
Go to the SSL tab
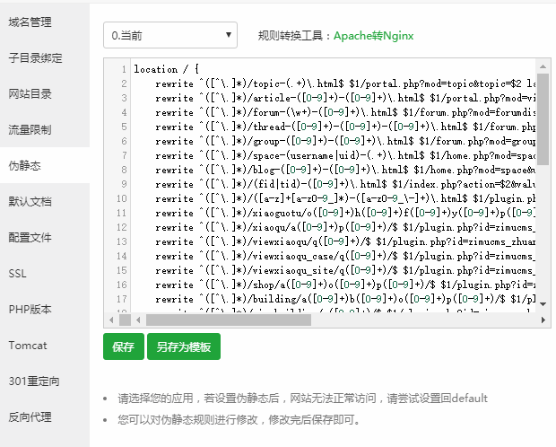(45, 274)
